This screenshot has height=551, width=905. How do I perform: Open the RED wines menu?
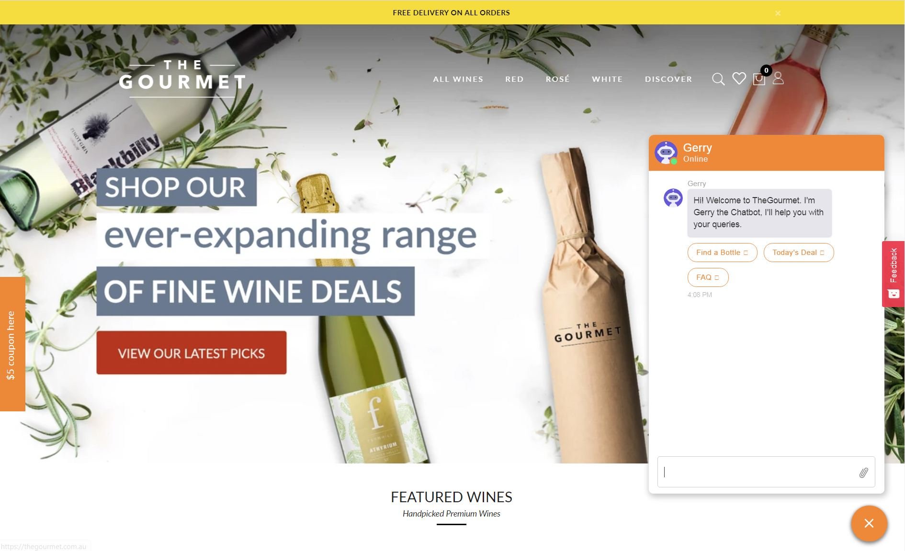click(x=514, y=79)
